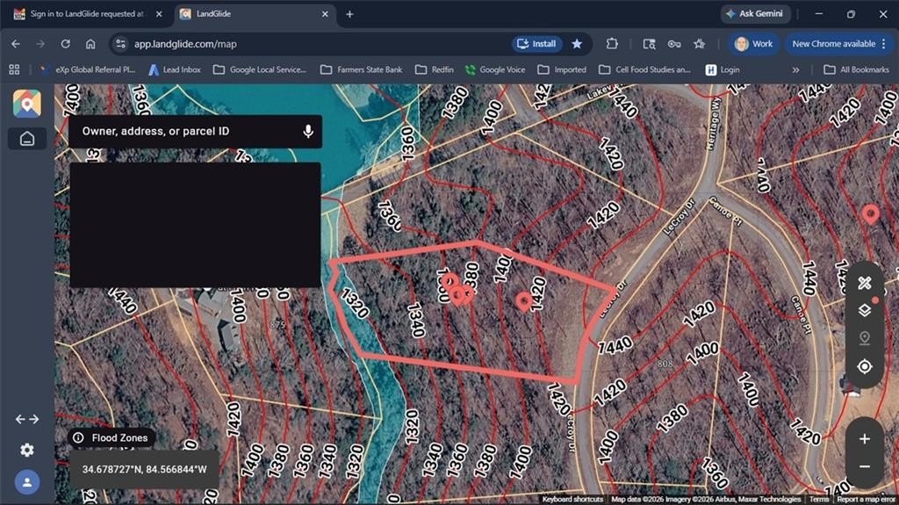The height and width of the screenshot is (505, 899).
Task: Click the owner, address, or parcel search field
Action: click(184, 131)
